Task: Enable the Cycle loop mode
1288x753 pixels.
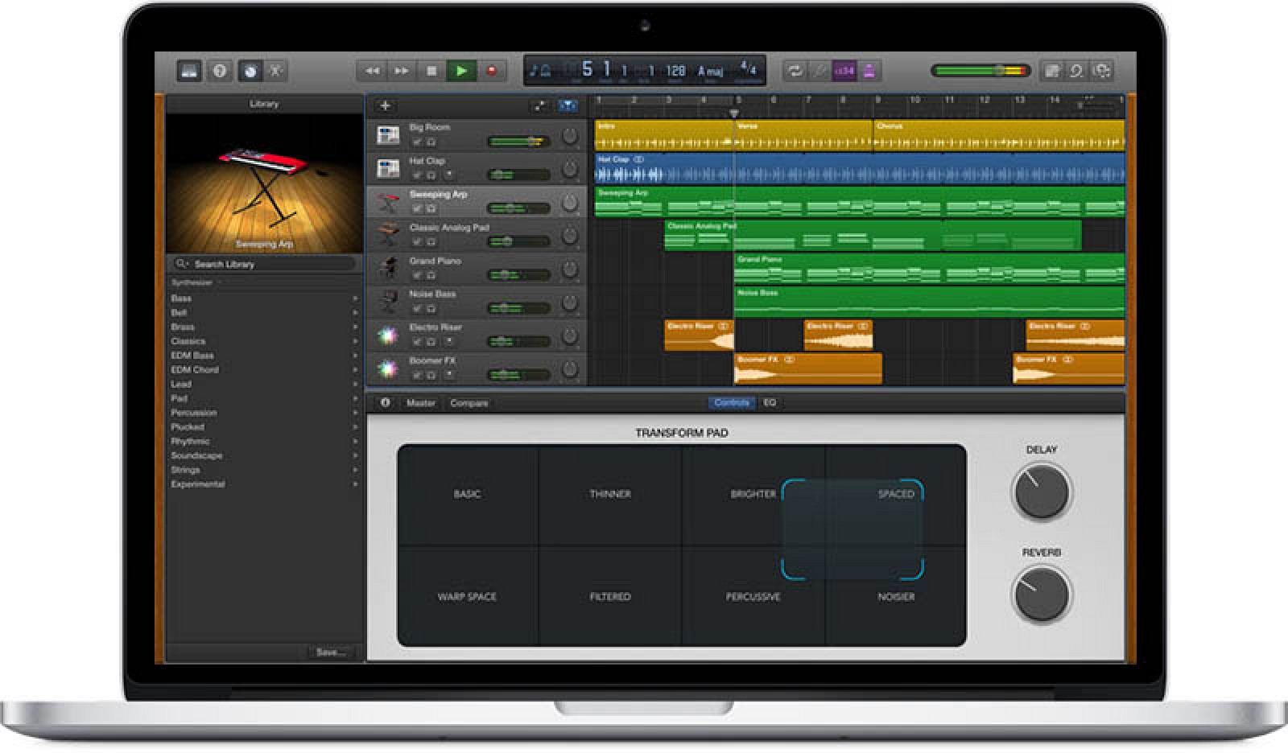Action: tap(796, 71)
